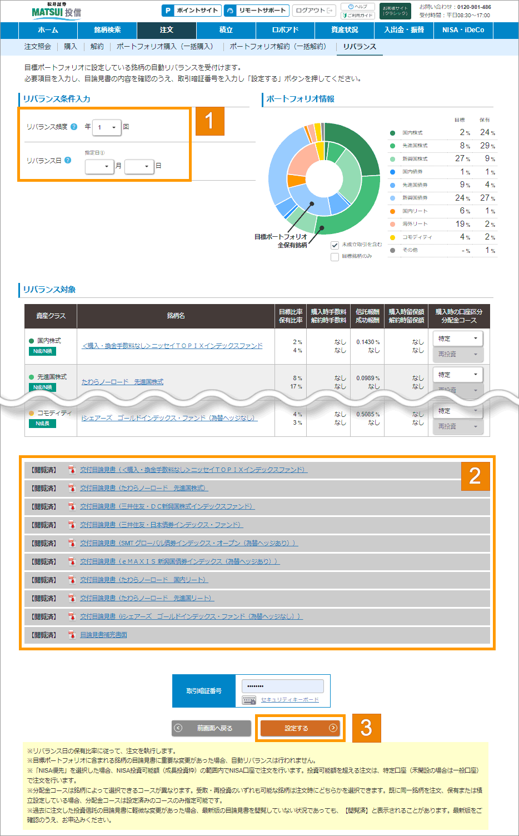This screenshot has height=836, width=519.
Task: Switch to 注文照会 sub-tab
Action: 38,47
